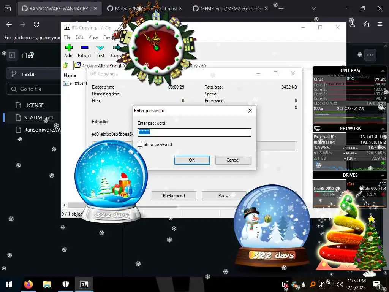
Task: Click Windows Start button
Action: [9, 284]
